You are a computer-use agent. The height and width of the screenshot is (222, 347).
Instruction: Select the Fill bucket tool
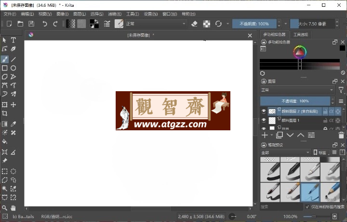coord(4,141)
